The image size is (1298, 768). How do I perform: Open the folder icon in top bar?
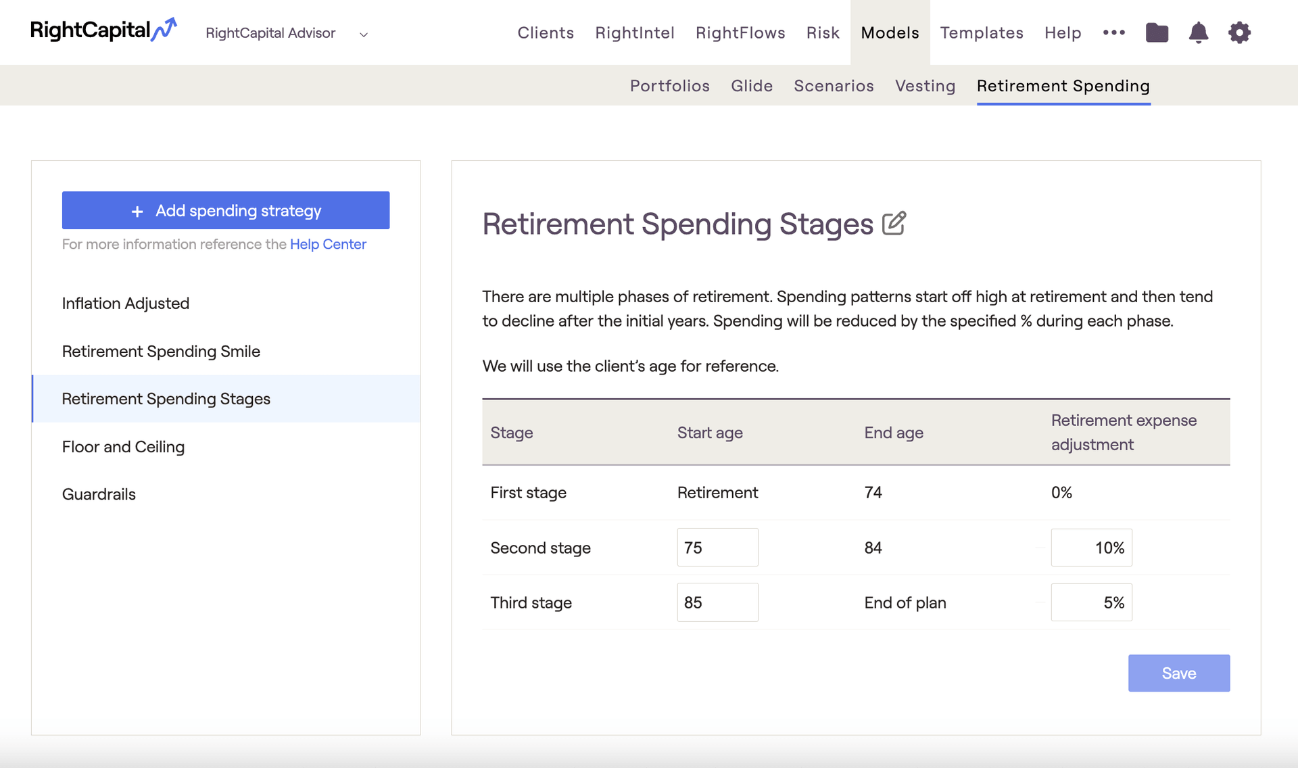click(x=1157, y=32)
